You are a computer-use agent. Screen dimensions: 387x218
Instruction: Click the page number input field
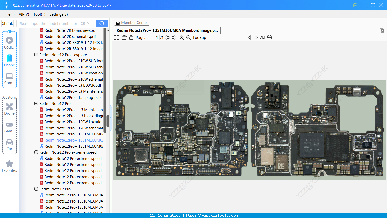(x=152, y=37)
